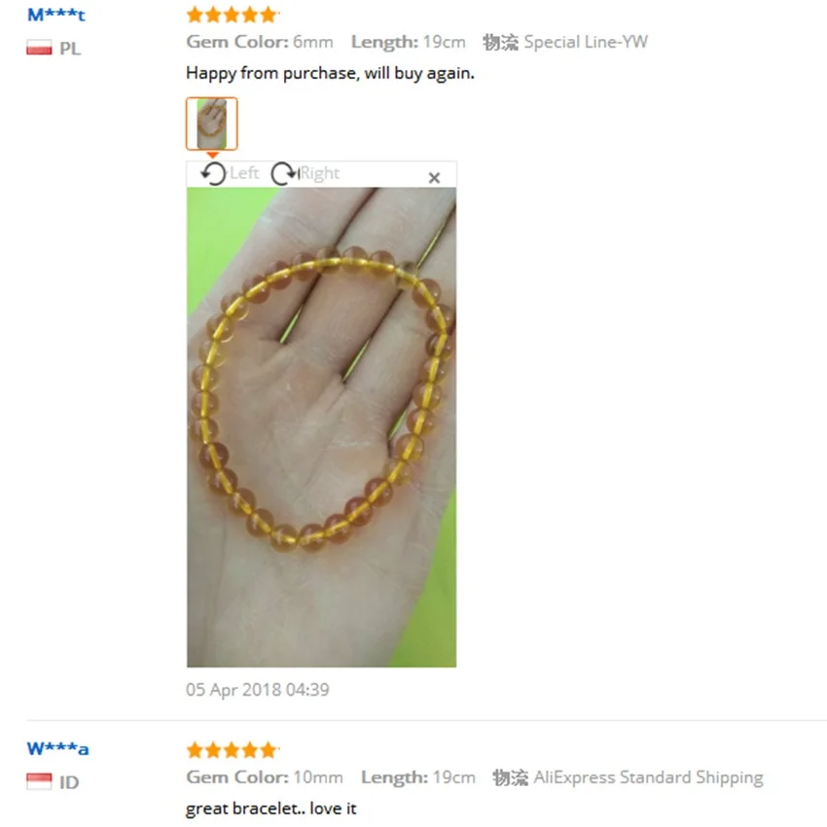
Task: Click the 'ID' country code
Action: coord(69,782)
